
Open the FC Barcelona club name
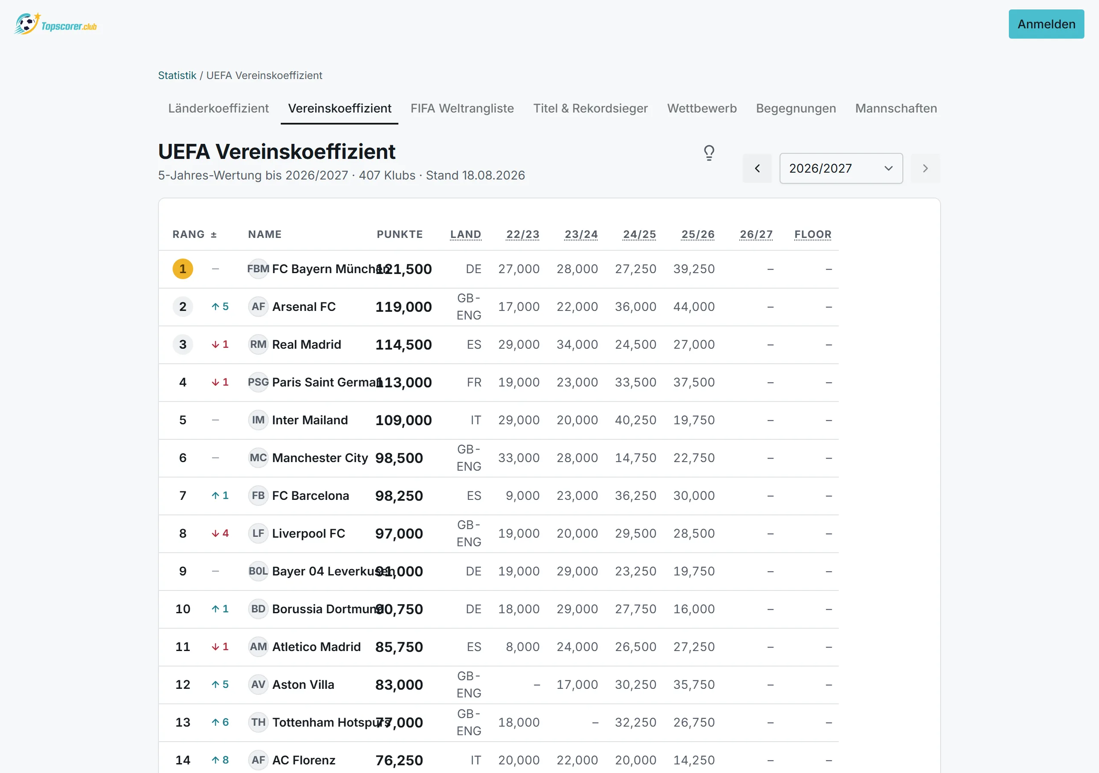311,496
